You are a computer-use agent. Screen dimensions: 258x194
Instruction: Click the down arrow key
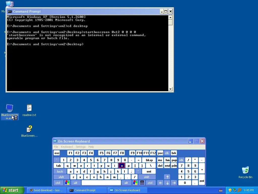[167, 183]
